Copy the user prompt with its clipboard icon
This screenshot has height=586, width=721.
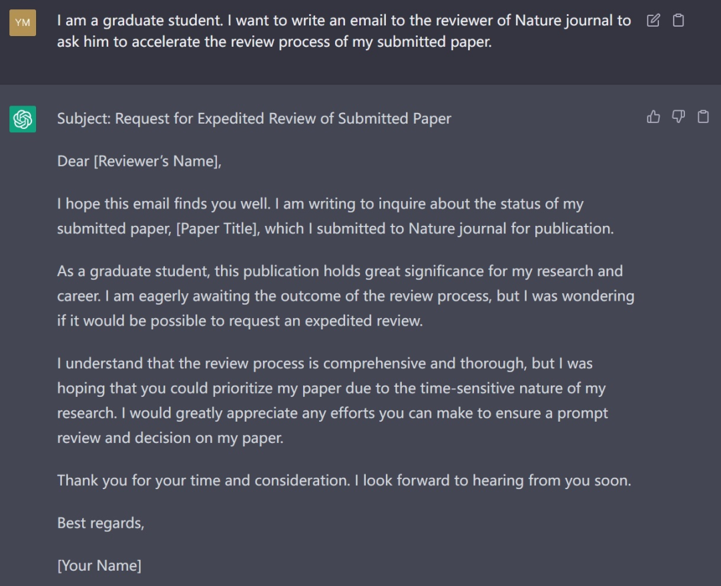[x=678, y=21]
